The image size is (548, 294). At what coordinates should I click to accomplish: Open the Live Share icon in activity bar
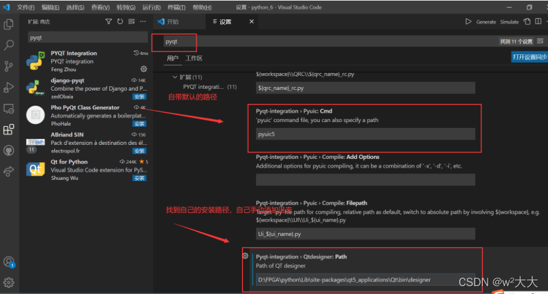pos(8,171)
